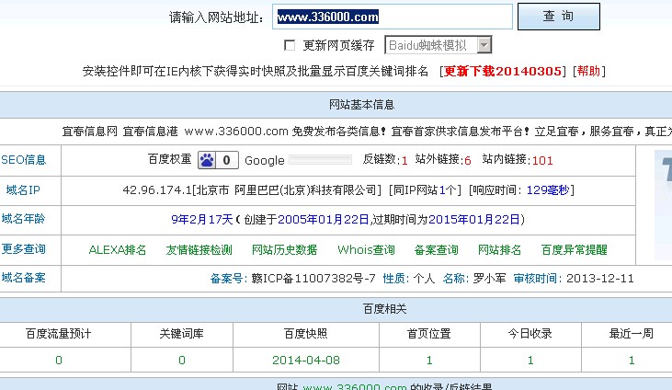Click the 更多查询 row label
Viewport: 672px width, 390px height.
(23, 249)
